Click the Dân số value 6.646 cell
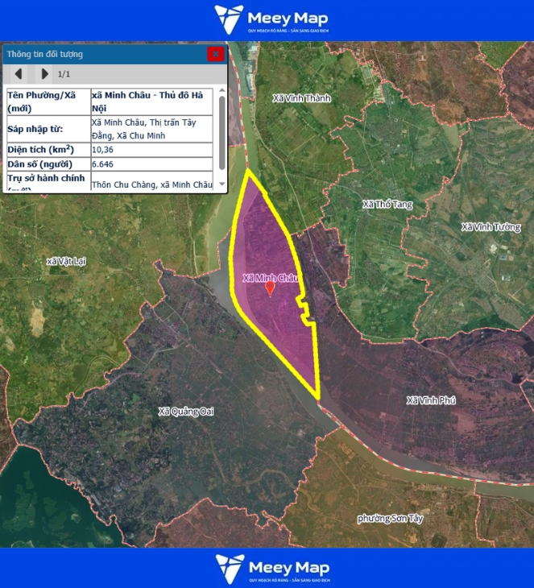The image size is (534, 588). (x=151, y=164)
